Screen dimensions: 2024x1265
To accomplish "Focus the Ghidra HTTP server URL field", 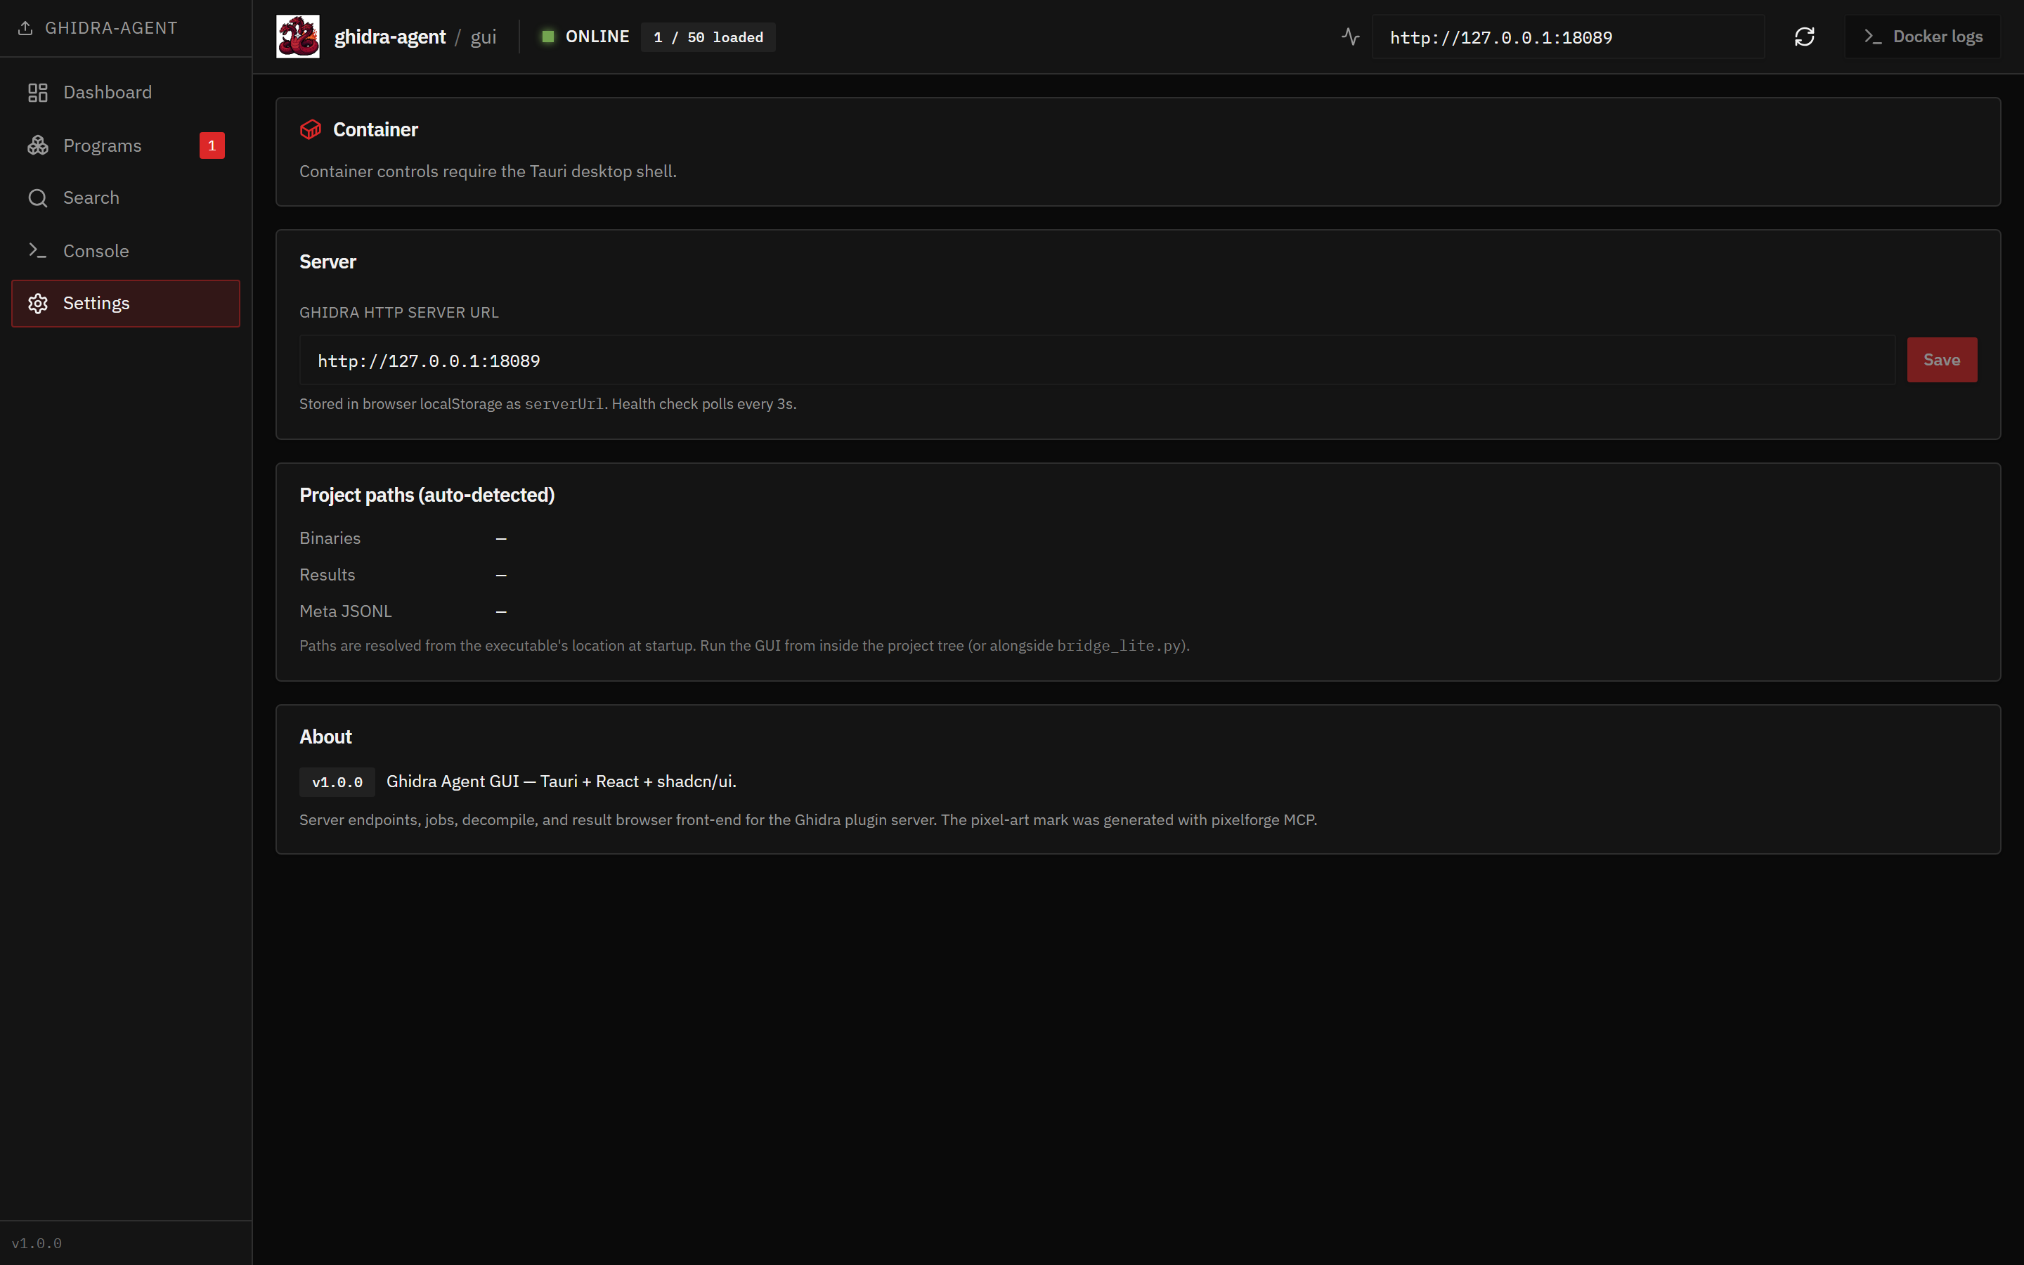I will [1096, 361].
